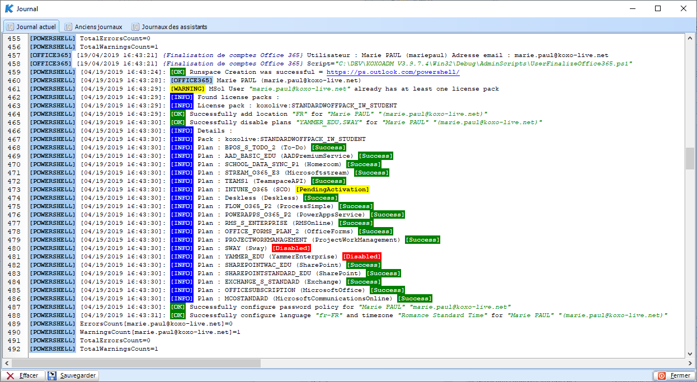This screenshot has width=697, height=382.
Task: Click "Successfully add location" log line
Action: [338, 114]
